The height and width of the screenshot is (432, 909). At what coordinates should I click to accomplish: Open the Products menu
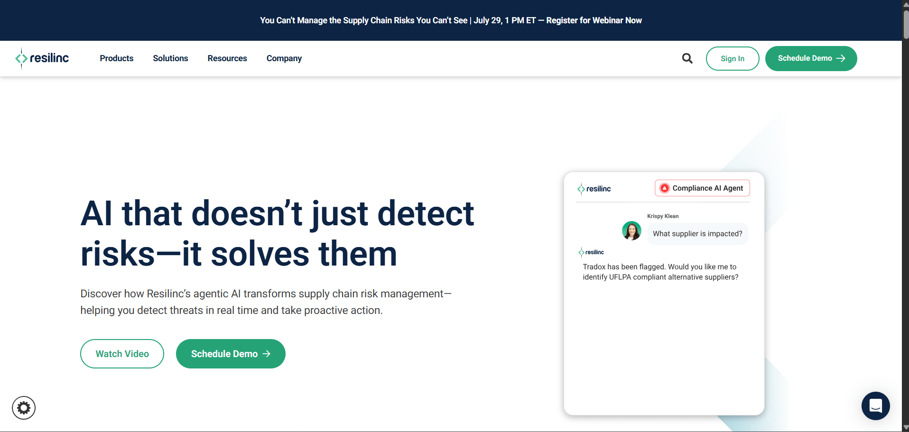[117, 58]
